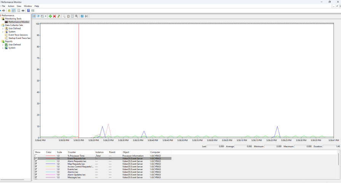
Task: Expand User Defined under Data Collector Sets
Action: [x=3, y=28]
